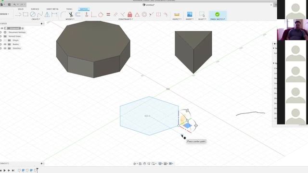
Task: Apply Concentric constraint
Action: 144,14
